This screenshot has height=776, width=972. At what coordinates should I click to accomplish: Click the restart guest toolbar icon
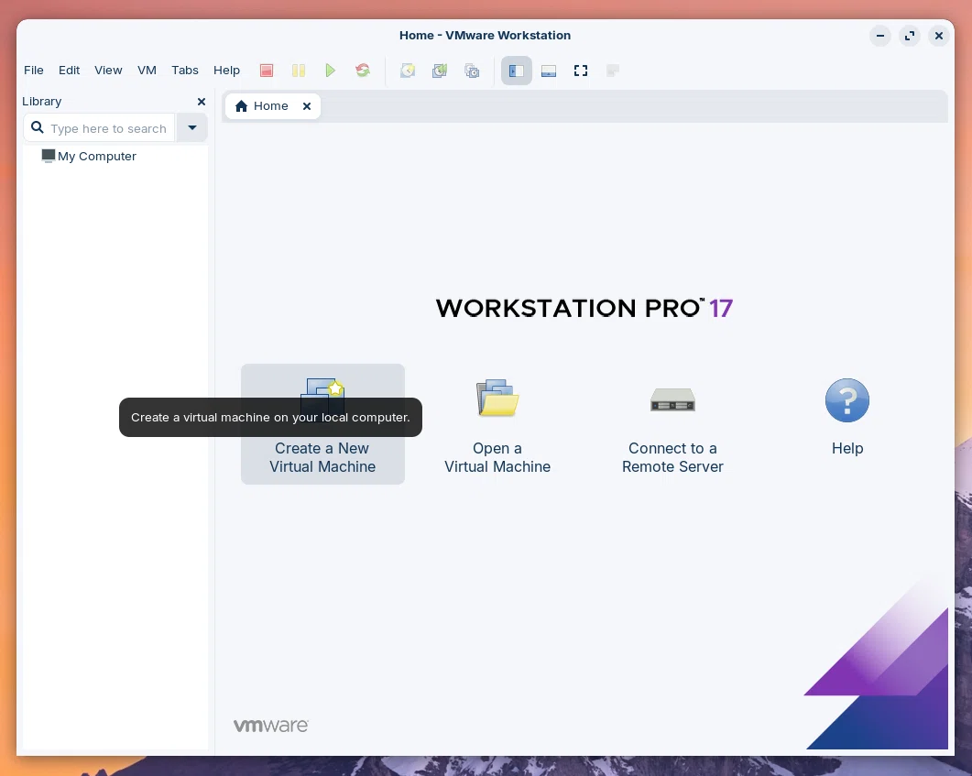pyautogui.click(x=363, y=71)
